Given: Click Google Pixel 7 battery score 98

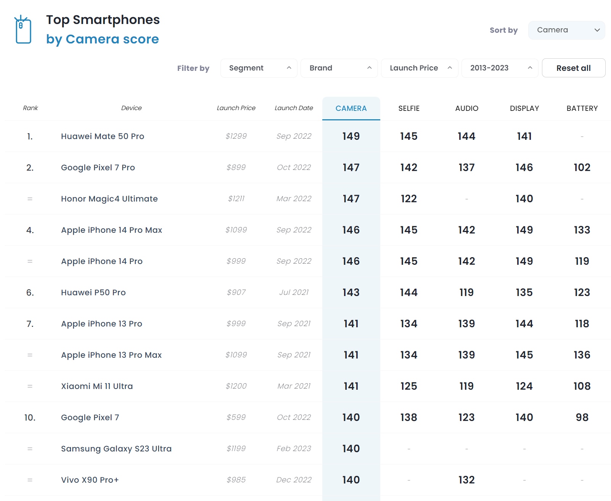Looking at the screenshot, I should pos(582,418).
